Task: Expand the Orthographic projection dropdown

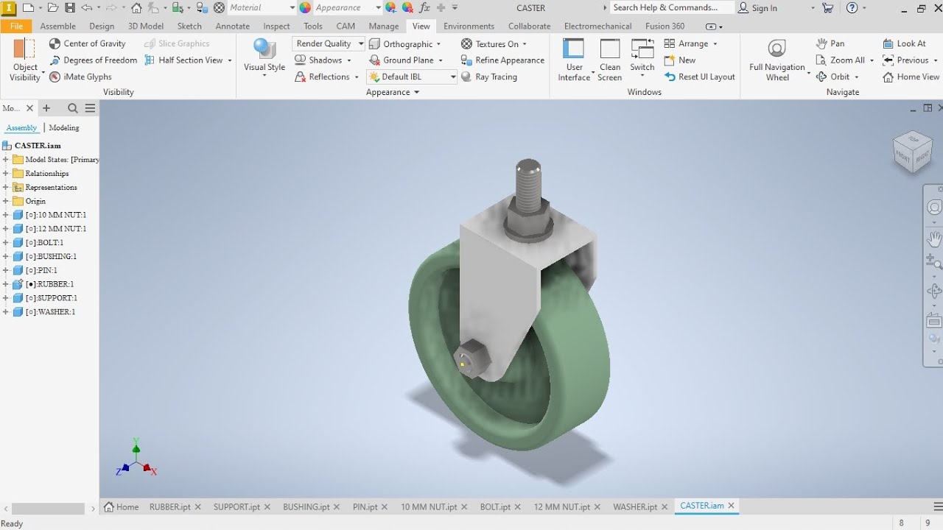Action: click(x=438, y=44)
